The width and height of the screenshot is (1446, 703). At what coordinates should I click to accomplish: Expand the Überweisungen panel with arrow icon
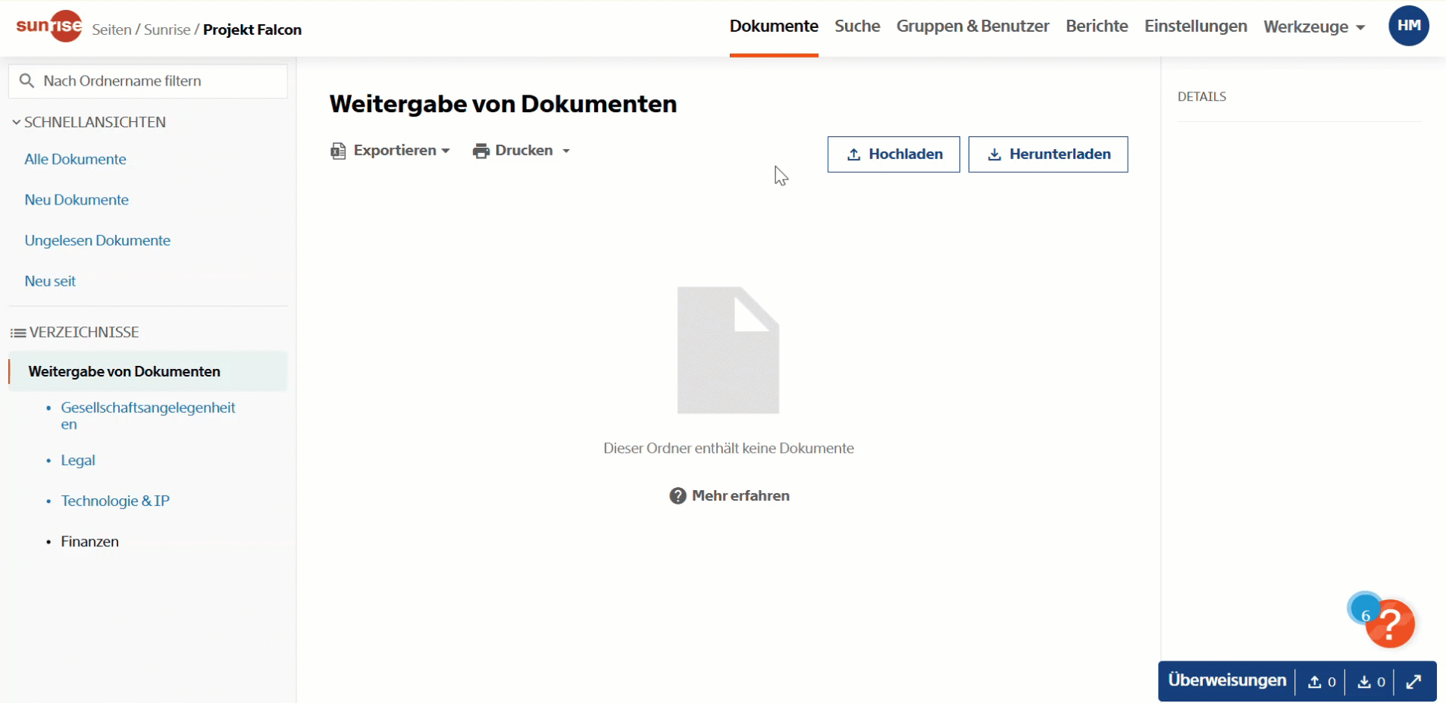[1413, 682]
